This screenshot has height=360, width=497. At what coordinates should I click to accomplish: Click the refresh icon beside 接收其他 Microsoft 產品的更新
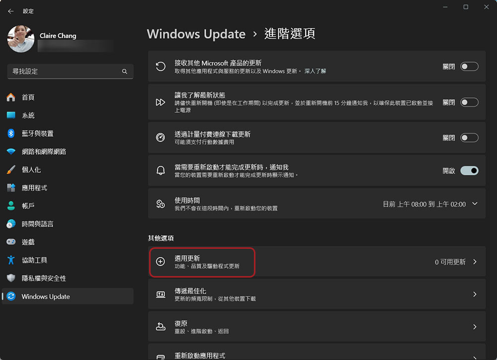coord(161,67)
